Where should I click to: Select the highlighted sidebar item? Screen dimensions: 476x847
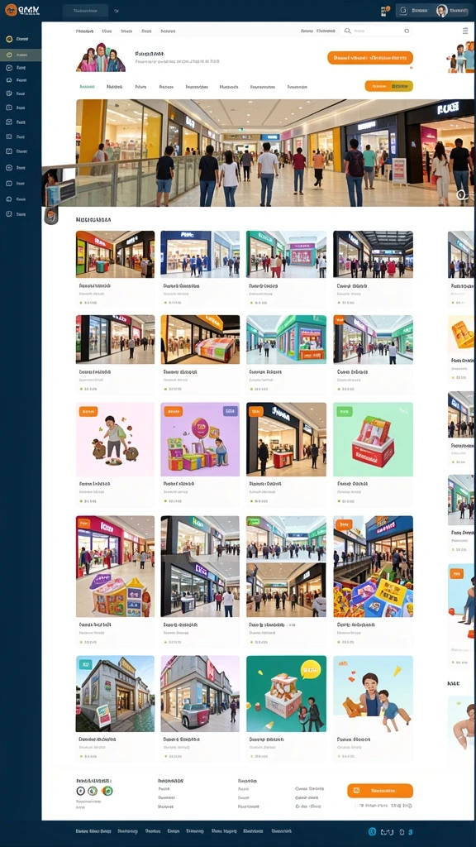(21, 55)
